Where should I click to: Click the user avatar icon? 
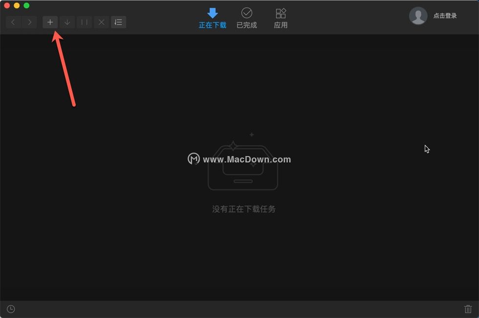coord(418,16)
